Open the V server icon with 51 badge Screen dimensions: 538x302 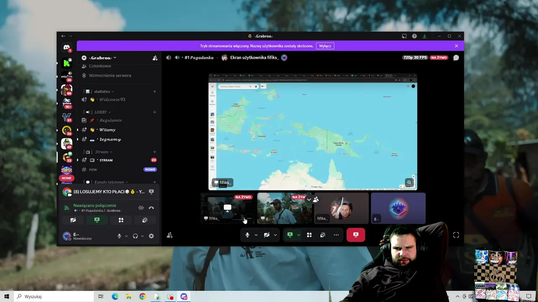tap(66, 117)
